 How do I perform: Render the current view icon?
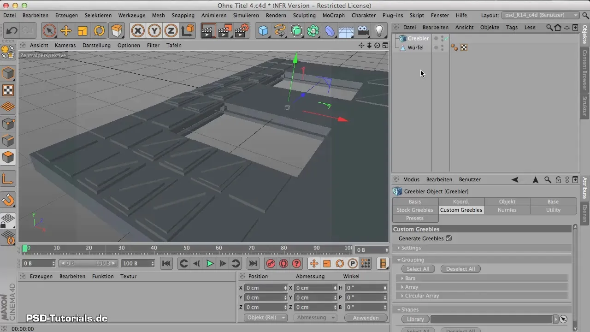(x=208, y=31)
